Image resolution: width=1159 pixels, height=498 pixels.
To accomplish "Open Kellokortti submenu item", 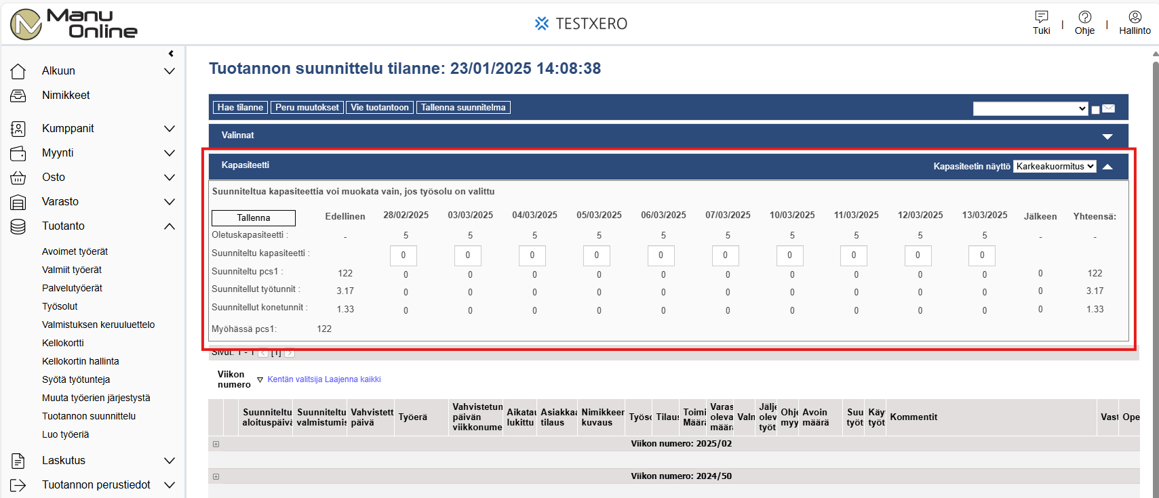I will click(63, 343).
